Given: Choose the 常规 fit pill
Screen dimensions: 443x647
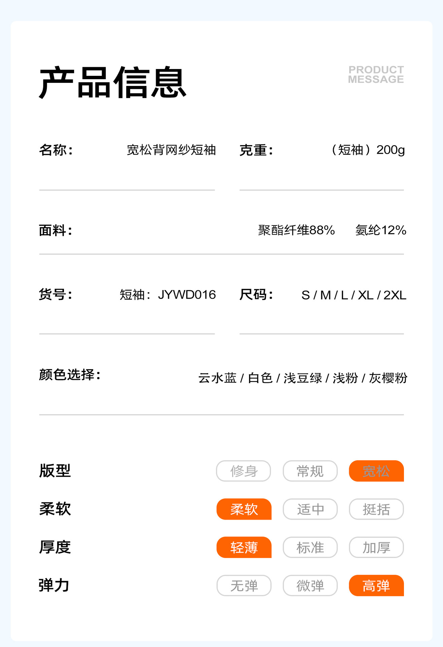Looking at the screenshot, I should [310, 471].
